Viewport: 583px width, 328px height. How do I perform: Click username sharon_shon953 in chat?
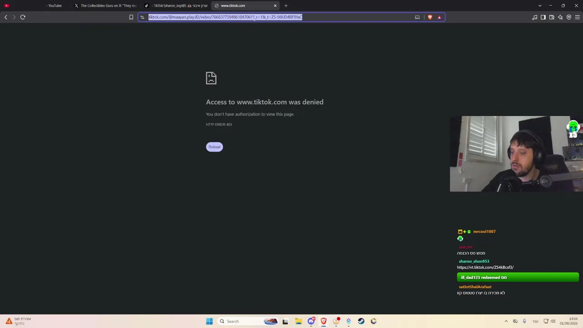pyautogui.click(x=474, y=261)
